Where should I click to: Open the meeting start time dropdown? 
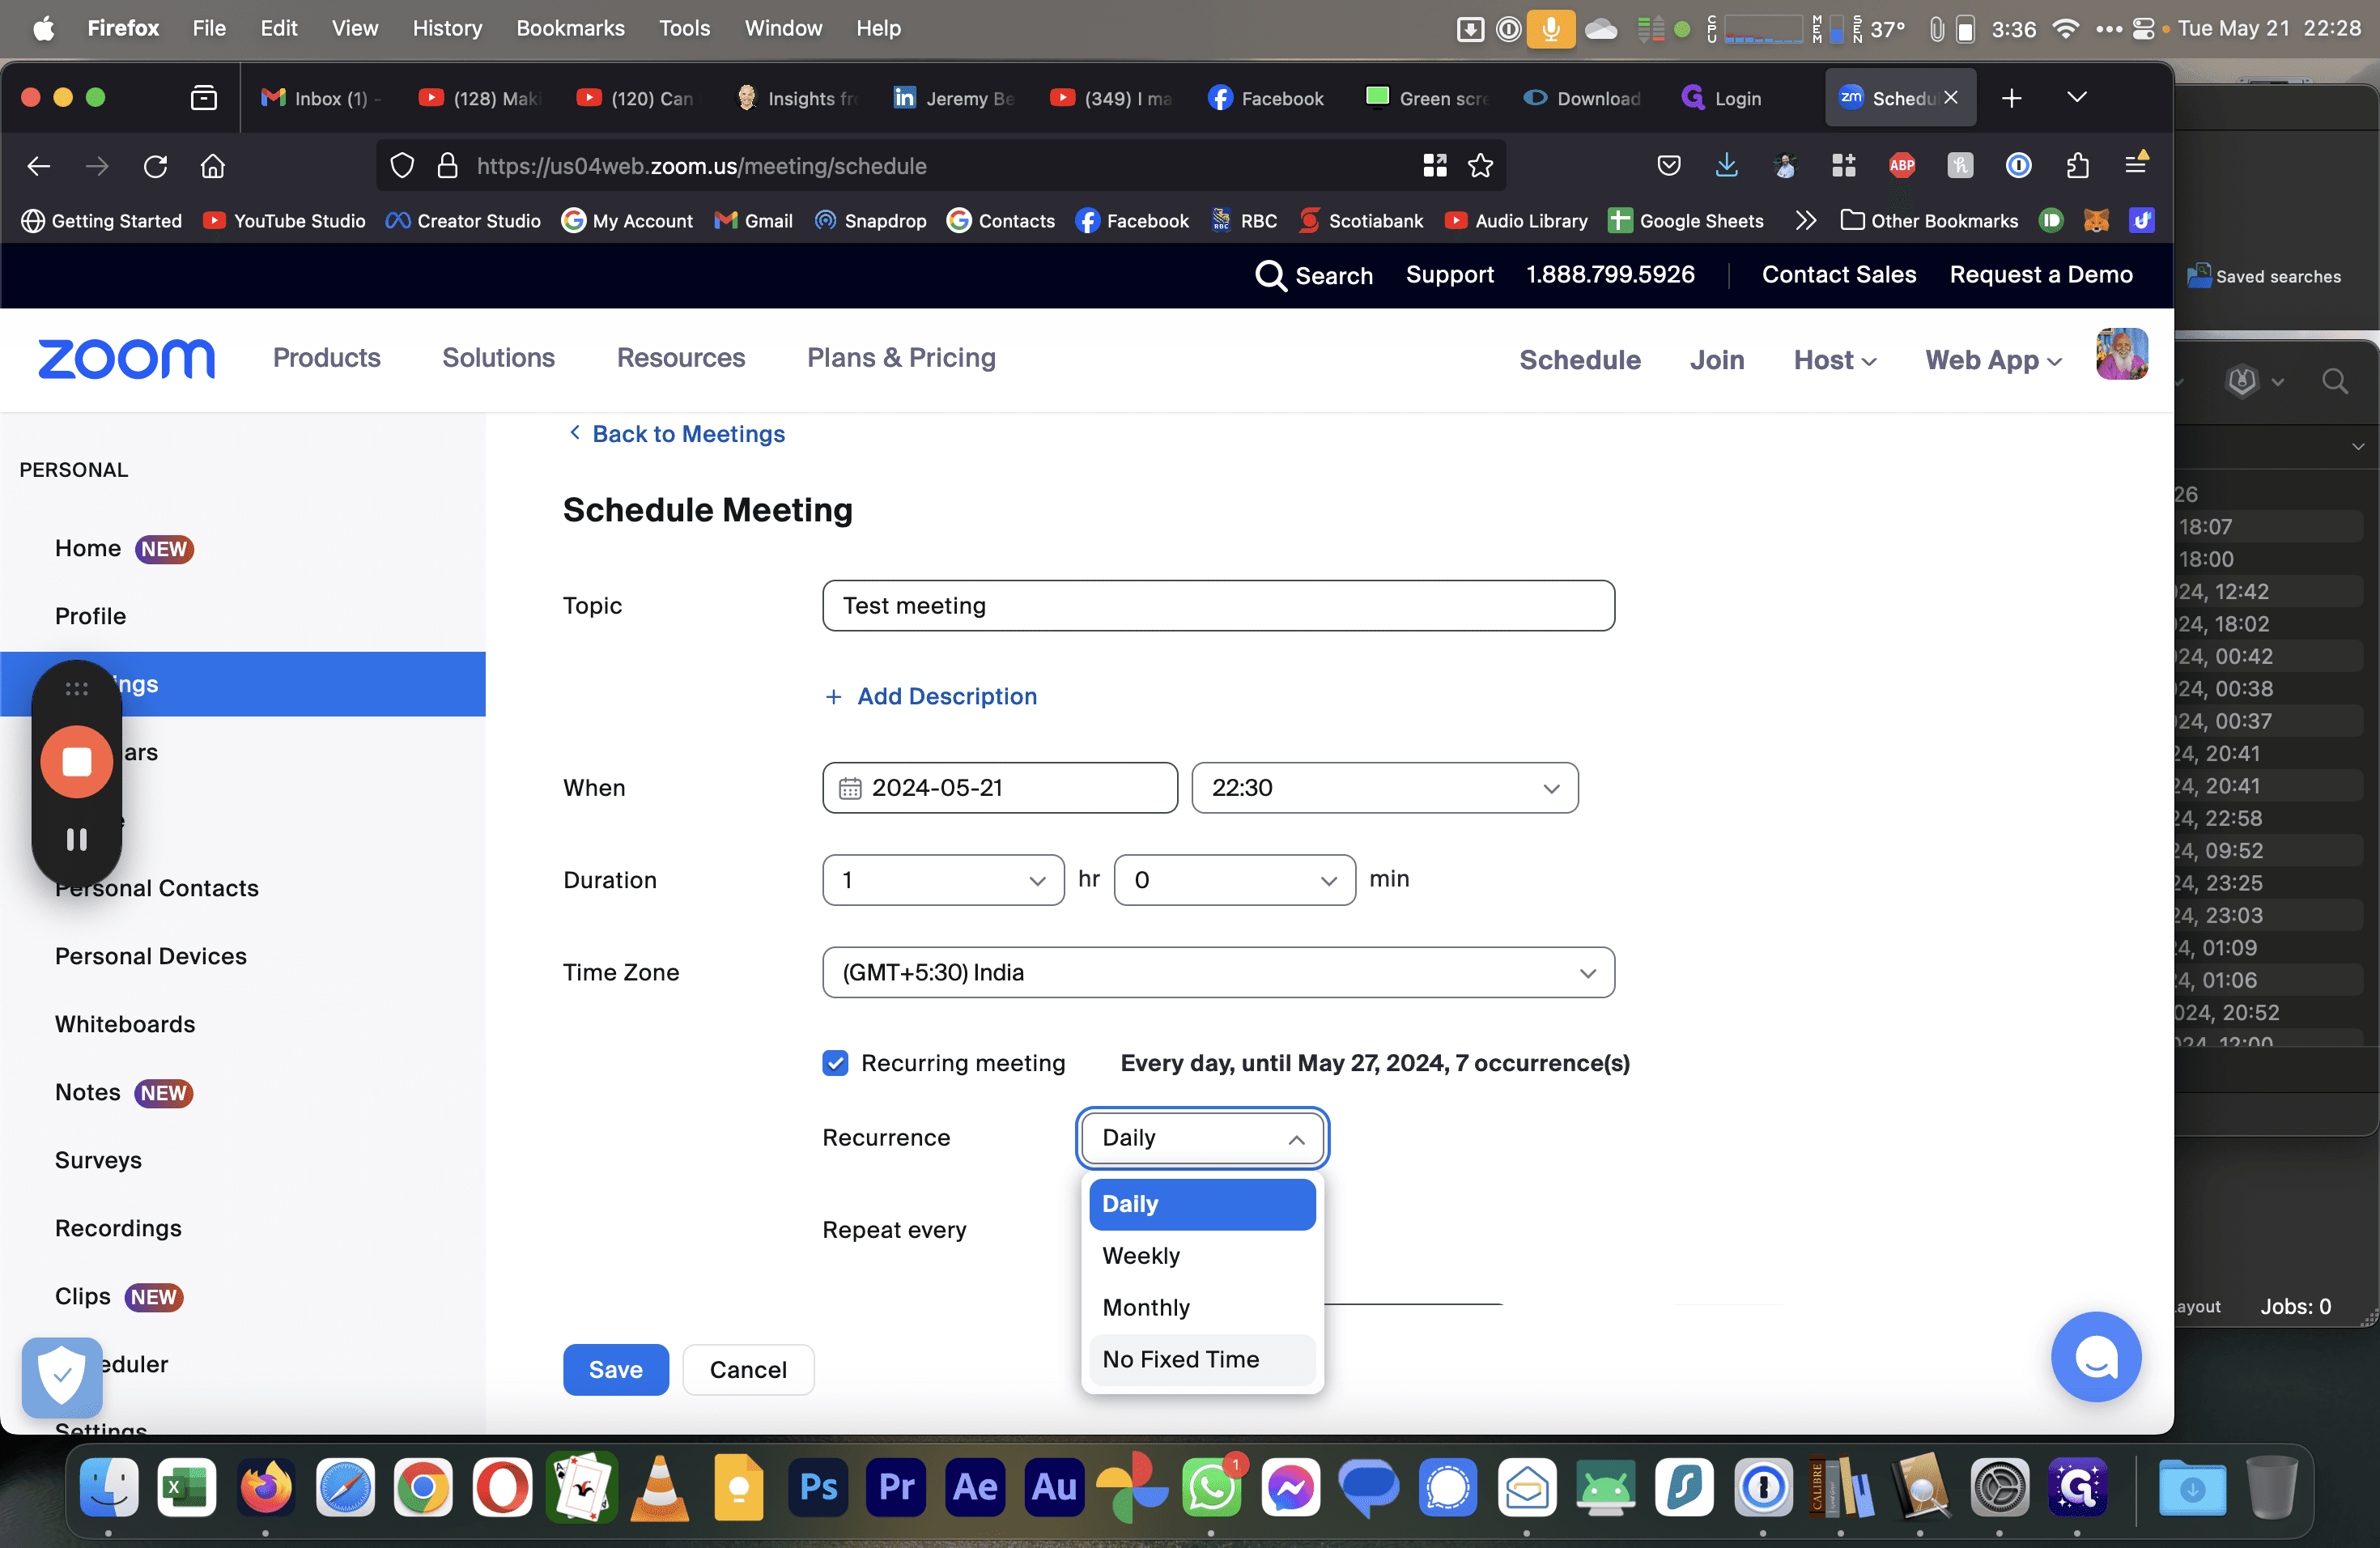[1385, 787]
